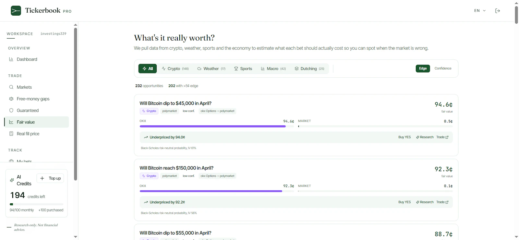Filter by Crypto category
This screenshot has width=519, height=240.
click(x=175, y=69)
